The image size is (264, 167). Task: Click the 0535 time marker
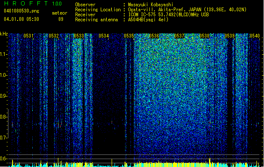129,36
